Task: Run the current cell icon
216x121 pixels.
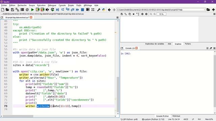Action: [37, 10]
